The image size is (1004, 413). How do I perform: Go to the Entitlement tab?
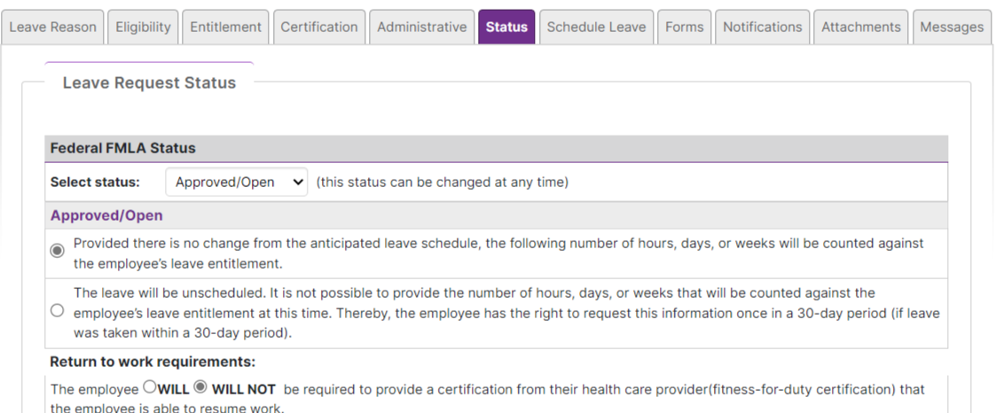pos(225,27)
